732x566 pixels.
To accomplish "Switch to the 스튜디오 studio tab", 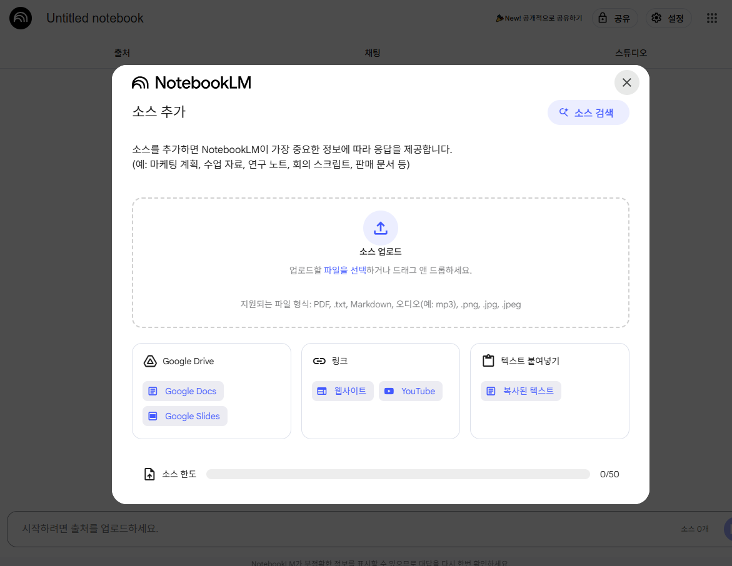I will click(631, 52).
